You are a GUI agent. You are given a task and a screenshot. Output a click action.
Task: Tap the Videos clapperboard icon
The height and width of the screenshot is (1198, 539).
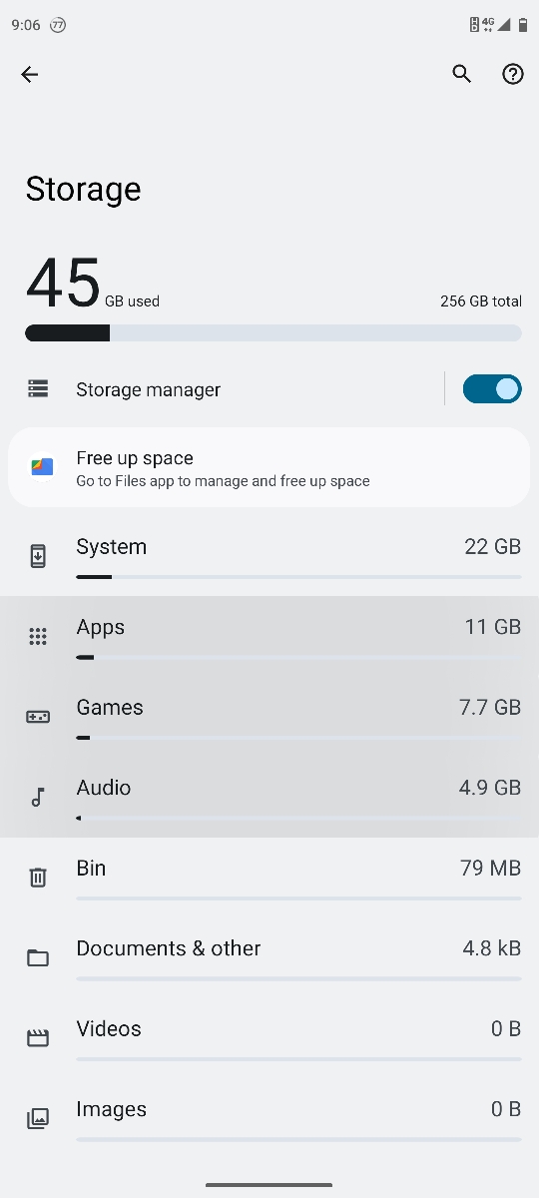pos(38,1038)
